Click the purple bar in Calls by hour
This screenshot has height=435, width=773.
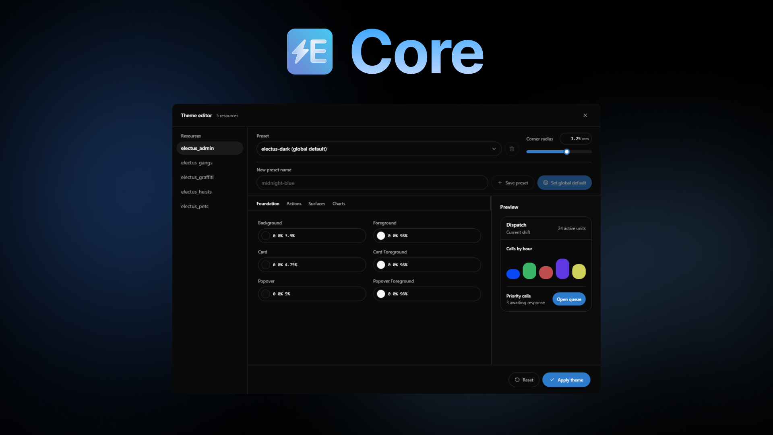pos(562,269)
